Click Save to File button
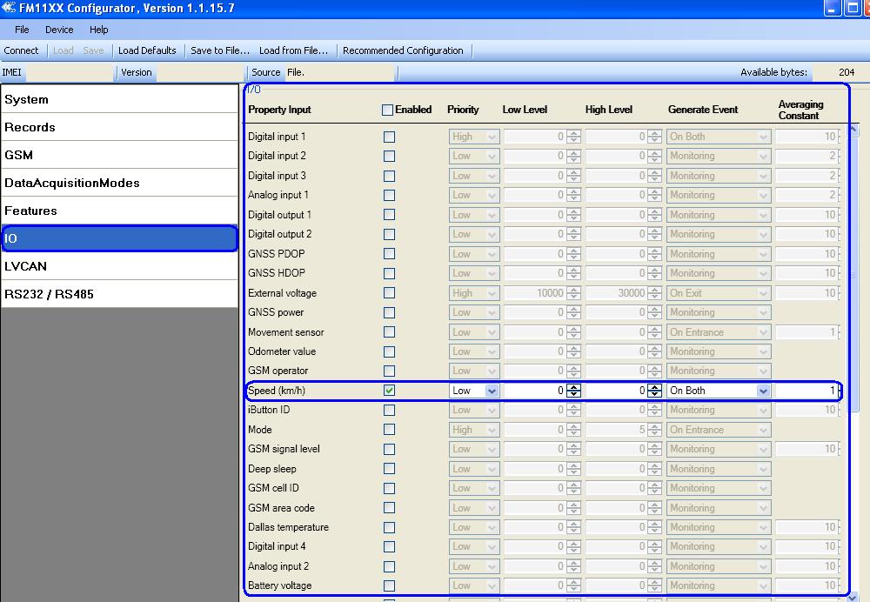Viewport: 870px width, 602px height. [x=219, y=50]
